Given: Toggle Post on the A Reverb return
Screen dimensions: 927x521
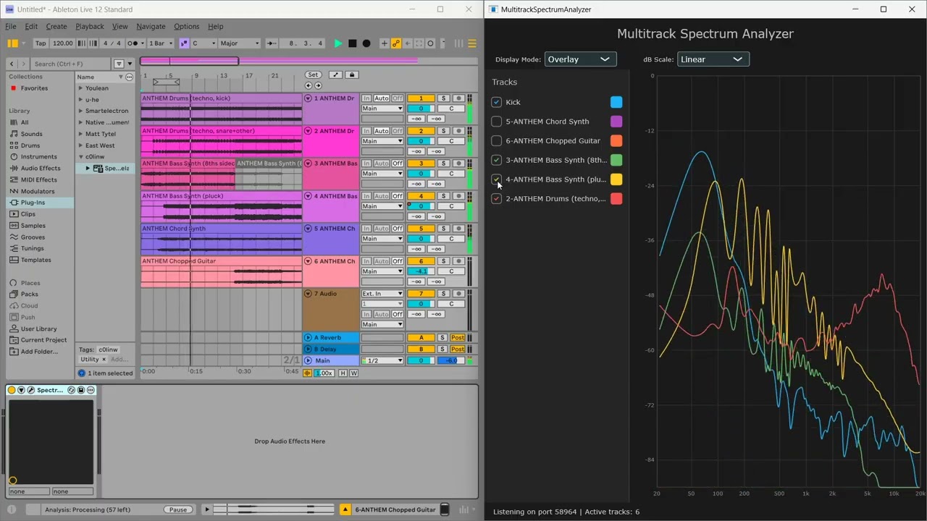Looking at the screenshot, I should coord(458,337).
